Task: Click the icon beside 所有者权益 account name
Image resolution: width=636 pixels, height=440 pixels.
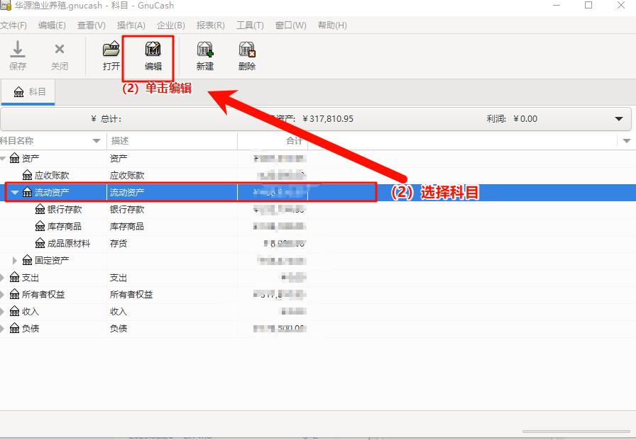Action: (15, 294)
